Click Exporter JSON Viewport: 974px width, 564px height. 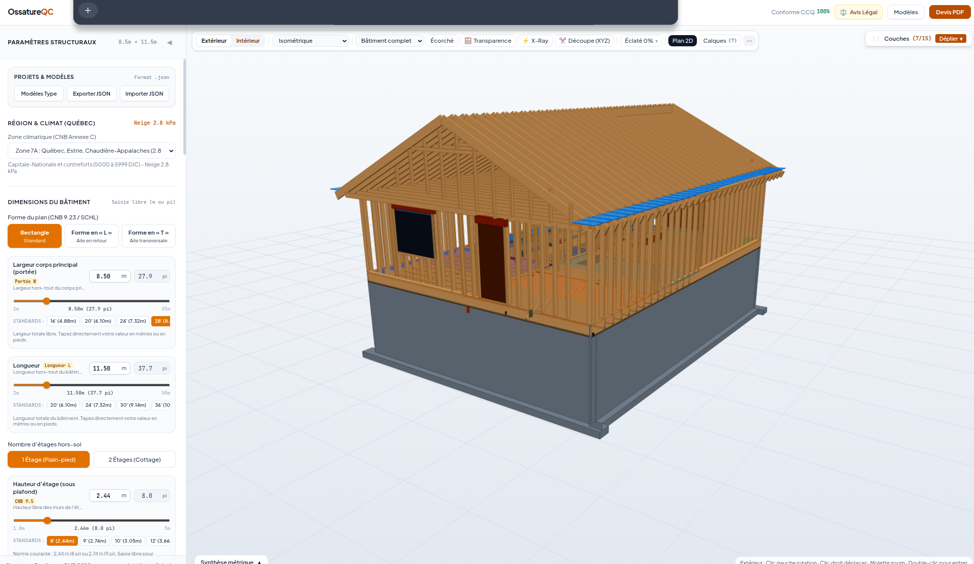[92, 94]
